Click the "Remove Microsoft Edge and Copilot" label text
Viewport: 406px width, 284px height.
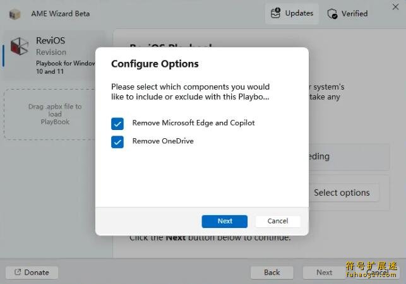coord(193,123)
